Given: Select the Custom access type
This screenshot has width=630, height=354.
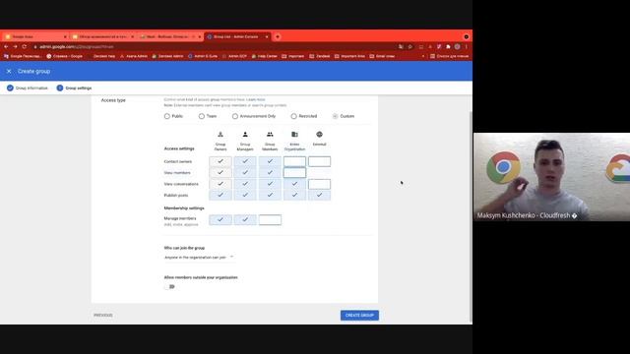Looking at the screenshot, I should pos(335,116).
